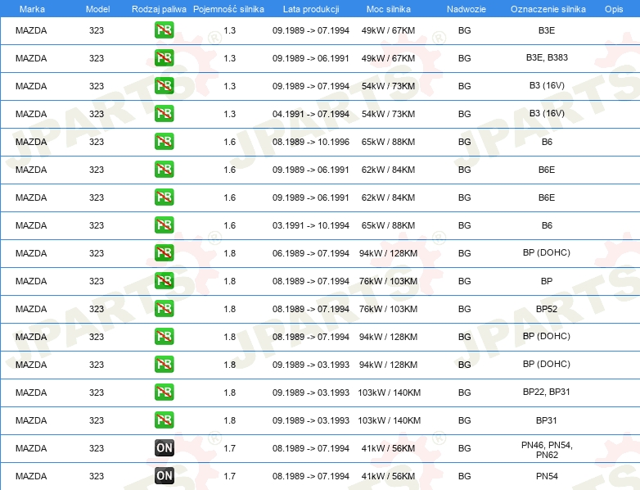
Task: Select '103kW / 140KM' in the BP31-only row
Action: coord(389,420)
